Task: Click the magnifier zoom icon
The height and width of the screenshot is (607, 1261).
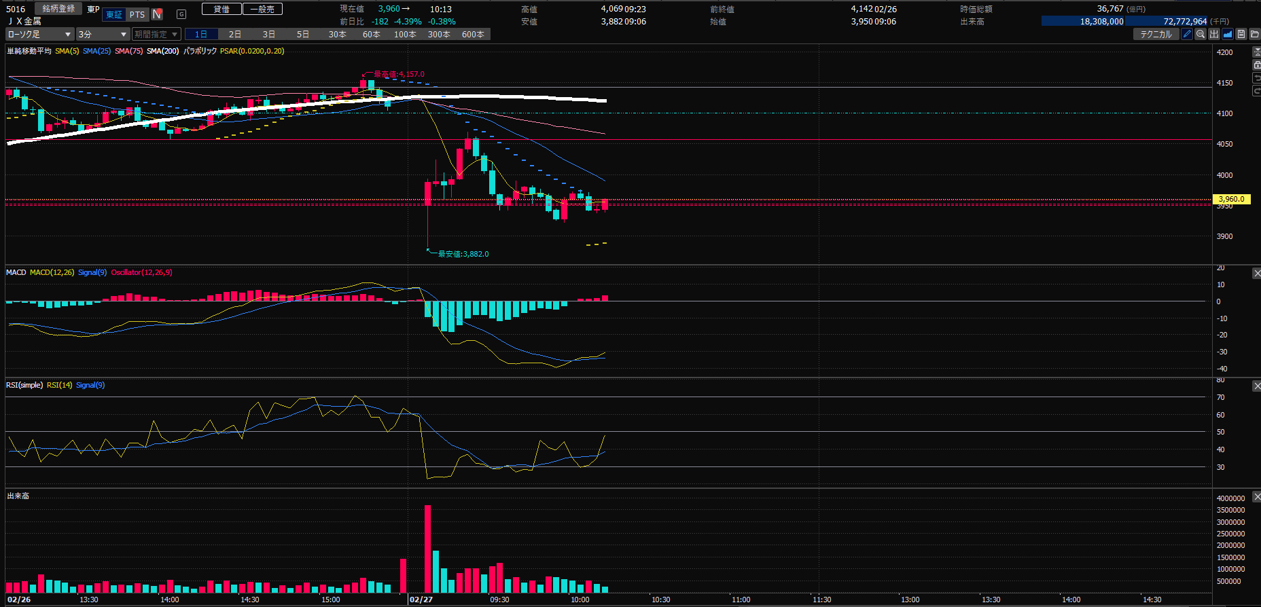Action: click(x=1201, y=34)
